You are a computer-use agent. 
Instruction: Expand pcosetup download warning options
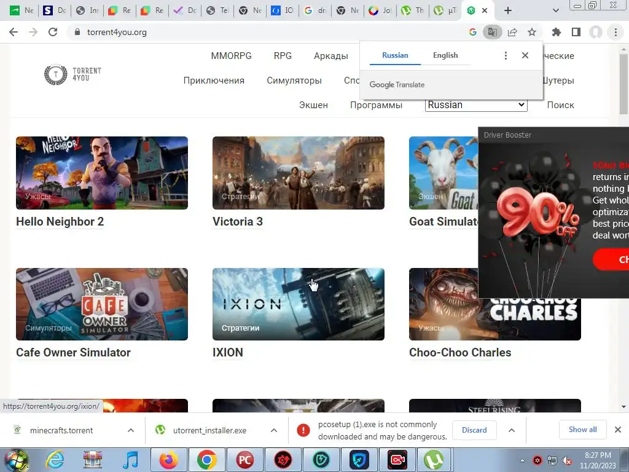pyautogui.click(x=512, y=430)
